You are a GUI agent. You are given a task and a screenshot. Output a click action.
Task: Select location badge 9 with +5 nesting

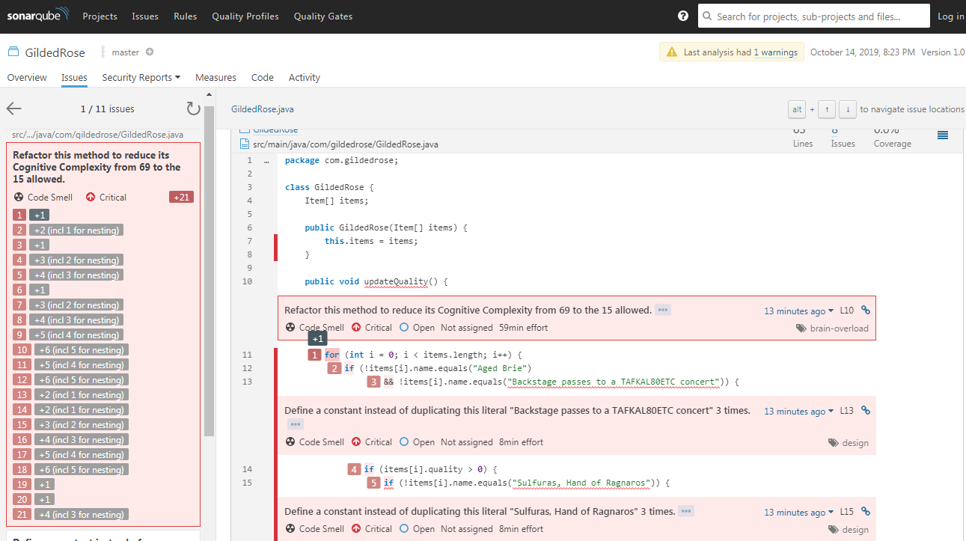(19, 334)
